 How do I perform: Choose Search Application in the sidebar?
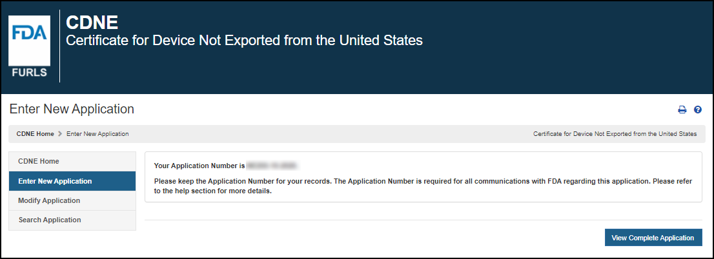(x=50, y=220)
